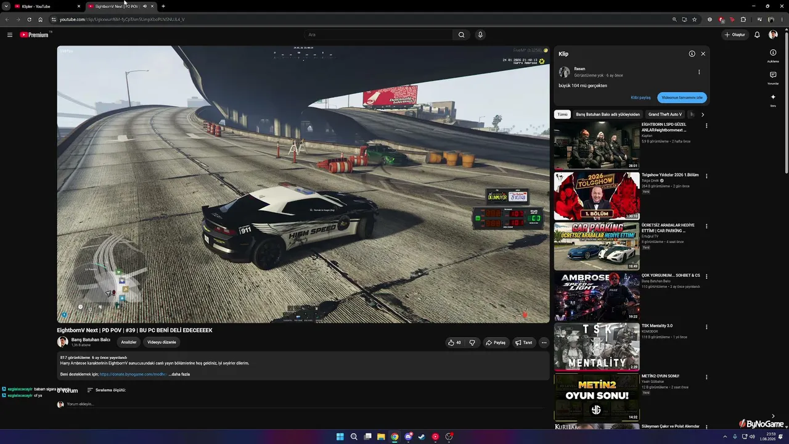Like the video with 40 likes
The width and height of the screenshot is (789, 444).
[x=455, y=342]
